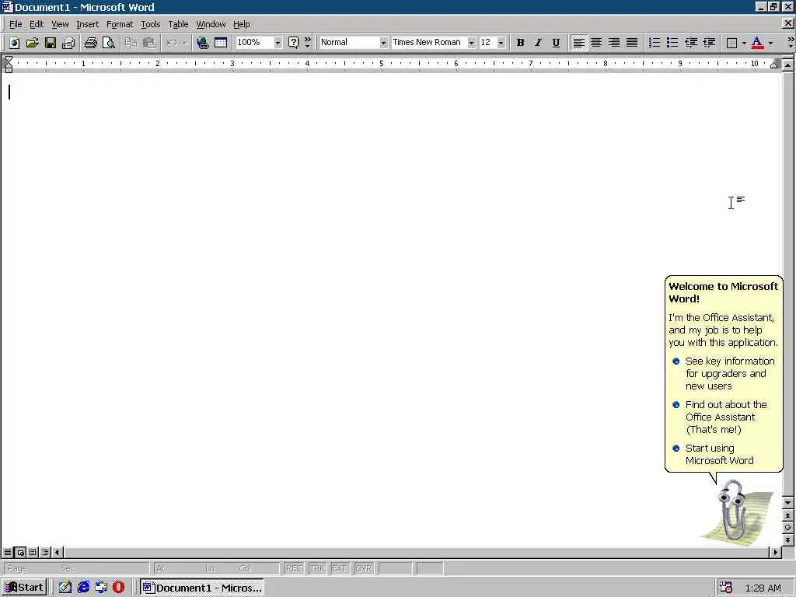Switch to Print Layout View icon
Image resolution: width=796 pixels, height=597 pixels.
[x=33, y=552]
